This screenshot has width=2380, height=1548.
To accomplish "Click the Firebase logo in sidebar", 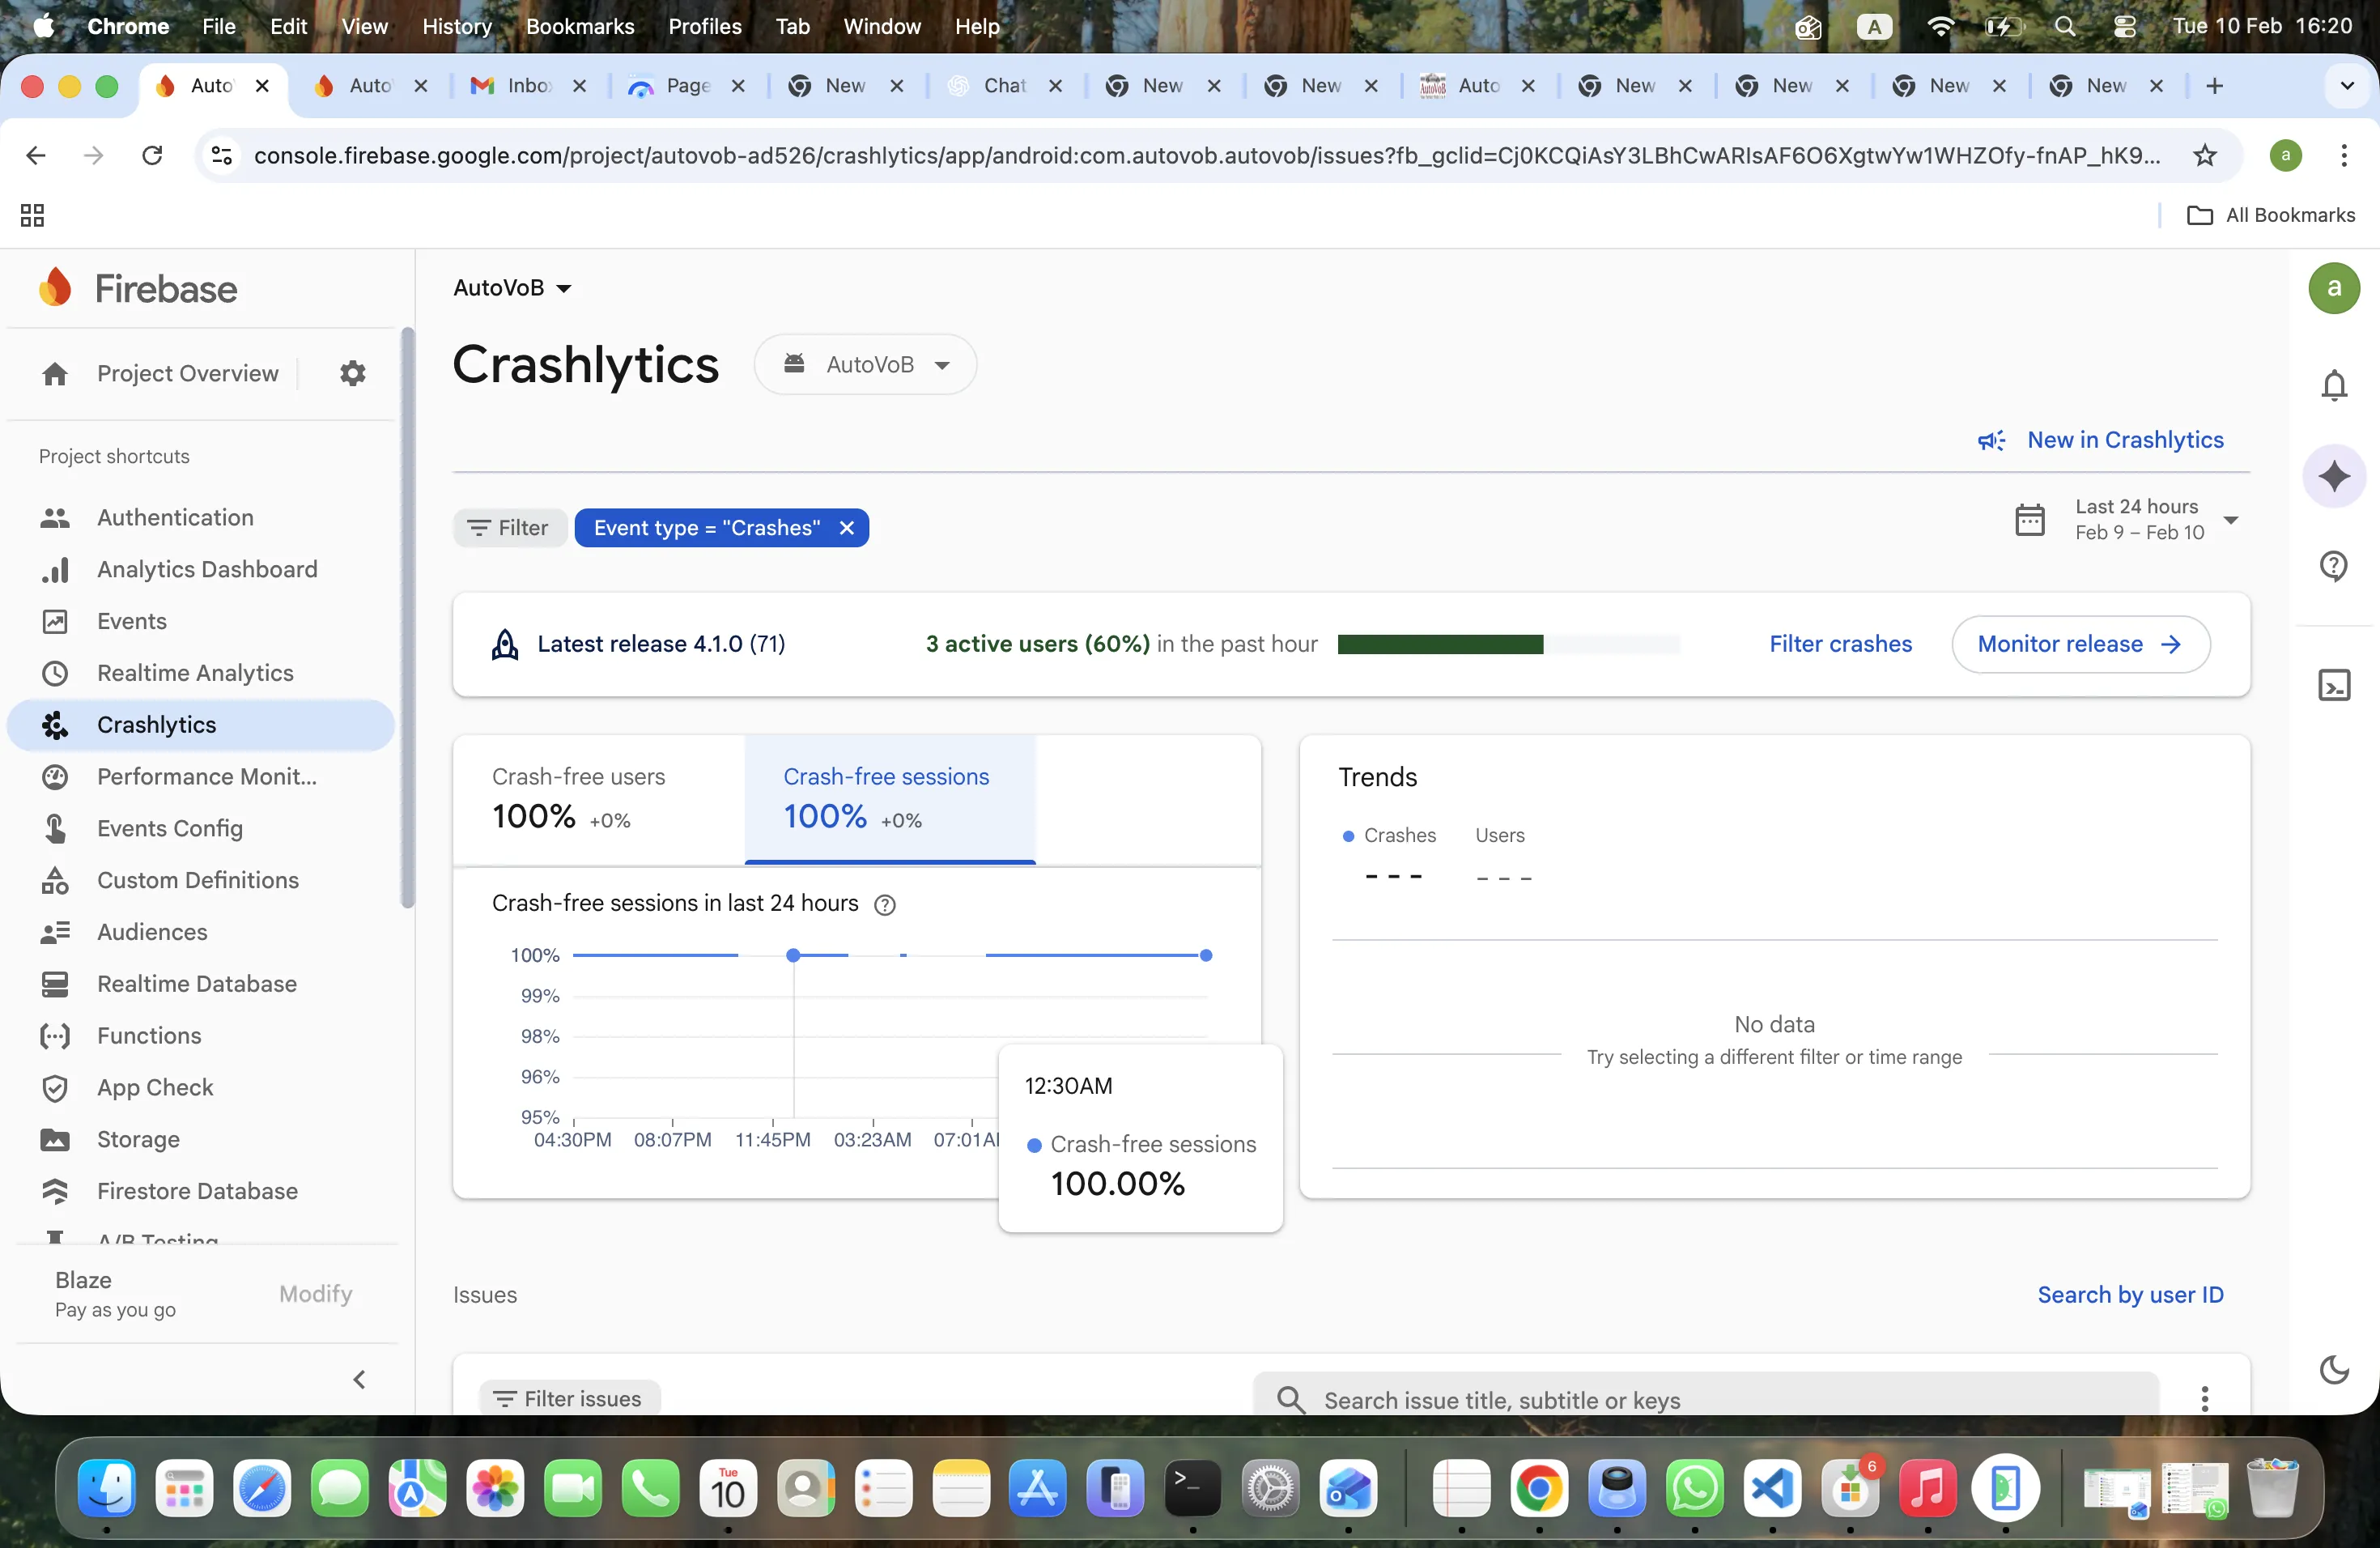I will coord(138,288).
